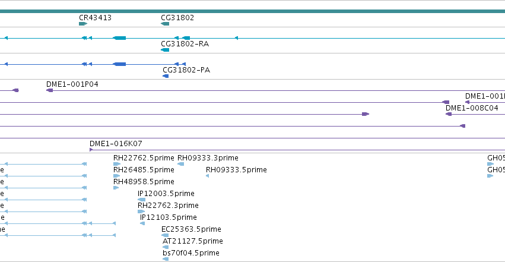Click the RH22762.3prime arrow glyph
This screenshot has width=505, height=262.
(141, 212)
